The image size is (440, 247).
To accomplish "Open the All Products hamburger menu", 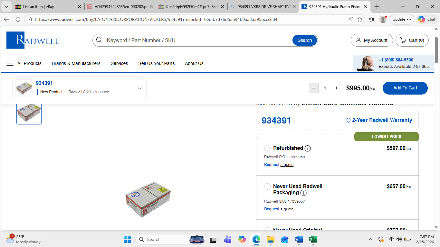I will [10, 63].
